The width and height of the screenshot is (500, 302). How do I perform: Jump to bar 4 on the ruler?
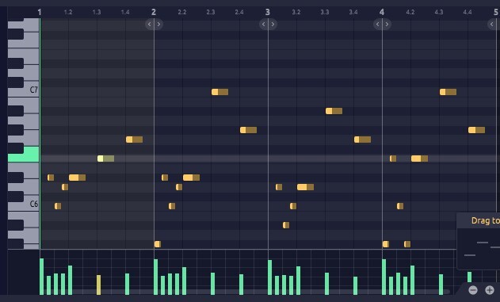click(382, 12)
